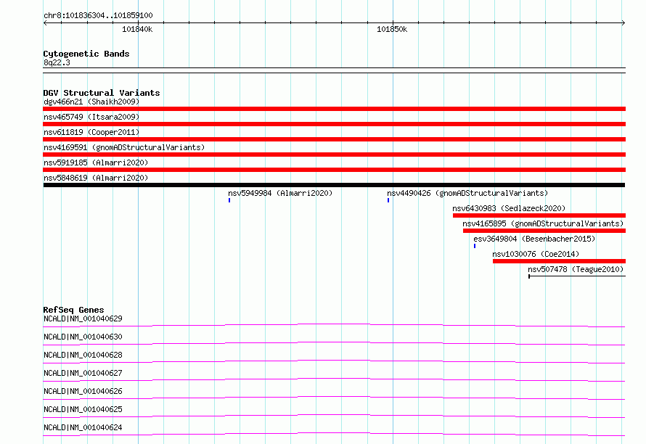Click the red bar under nsv1030076

click(x=559, y=261)
